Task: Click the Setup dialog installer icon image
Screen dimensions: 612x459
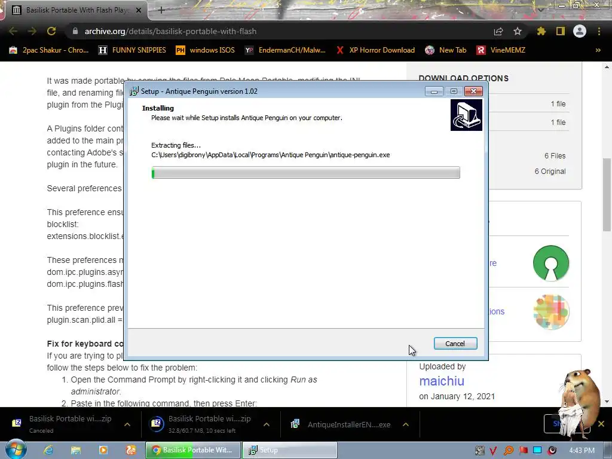Action: pos(466,115)
